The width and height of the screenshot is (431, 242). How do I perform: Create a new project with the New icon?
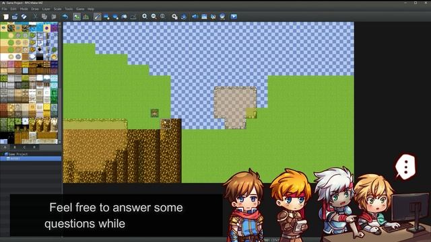coord(6,17)
